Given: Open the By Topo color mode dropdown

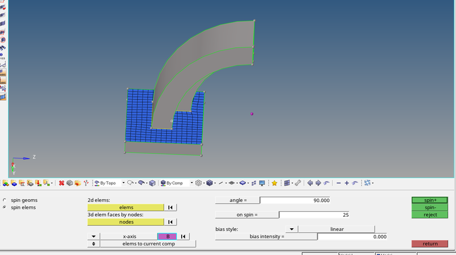Looking at the screenshot, I should (x=123, y=183).
